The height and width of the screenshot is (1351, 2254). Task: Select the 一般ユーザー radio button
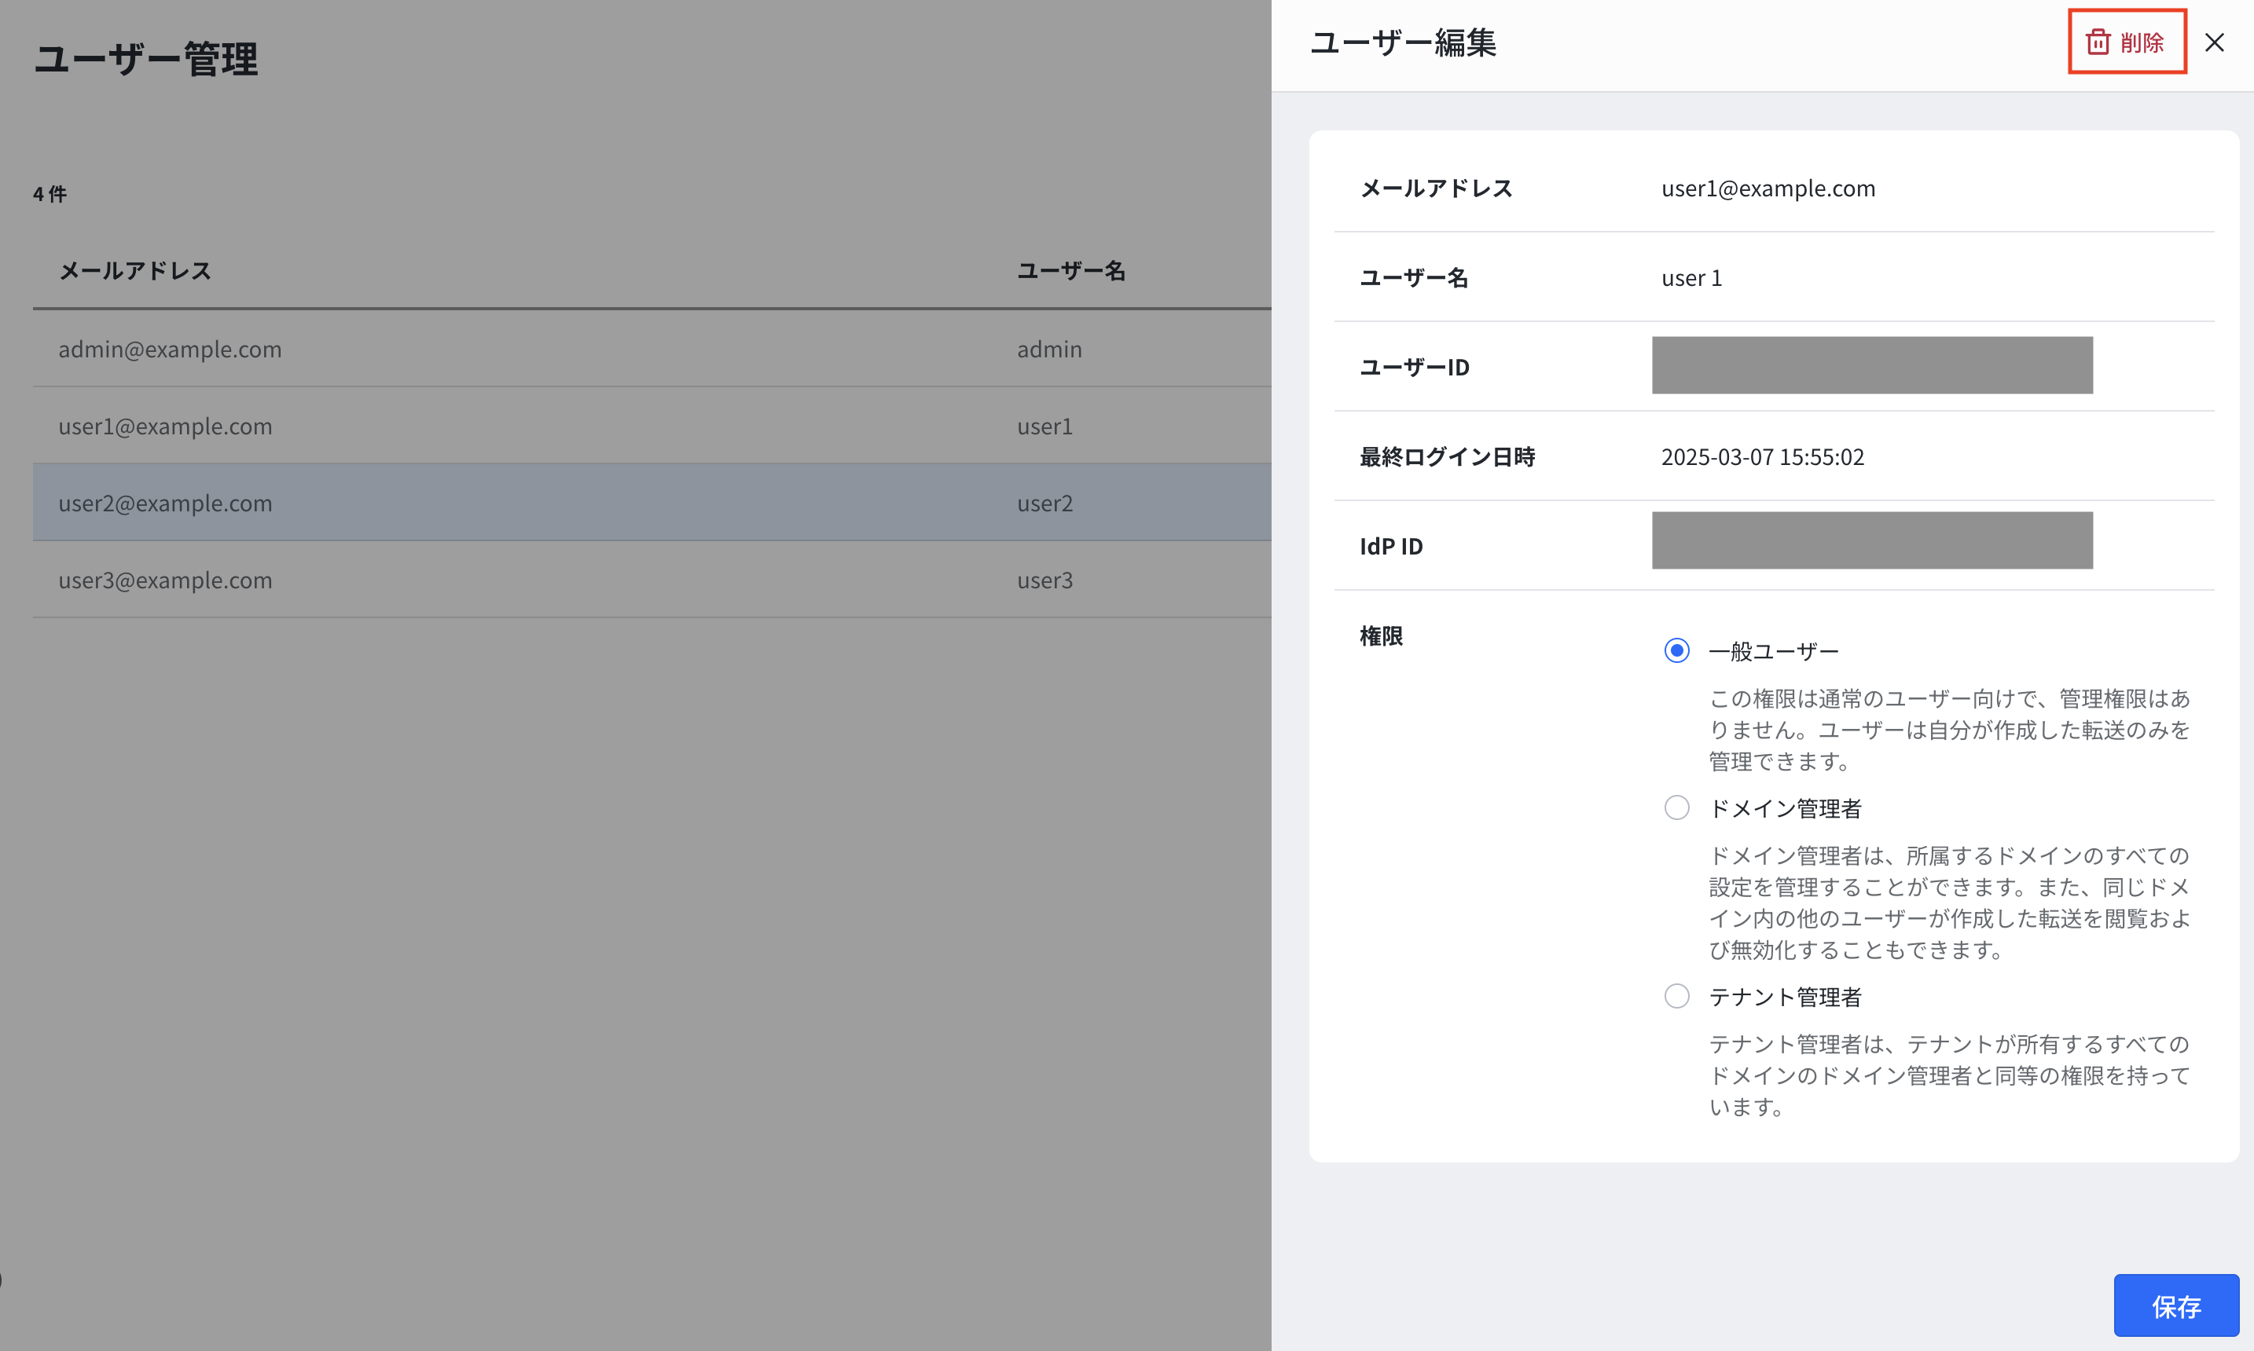[x=1676, y=650]
